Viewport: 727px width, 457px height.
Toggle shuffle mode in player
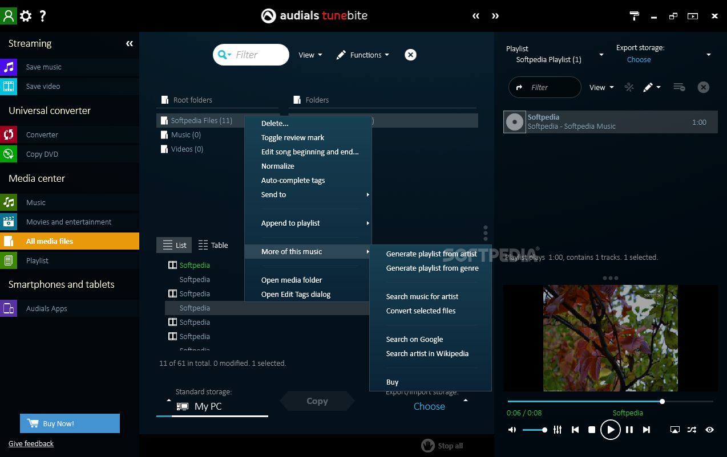coord(692,430)
